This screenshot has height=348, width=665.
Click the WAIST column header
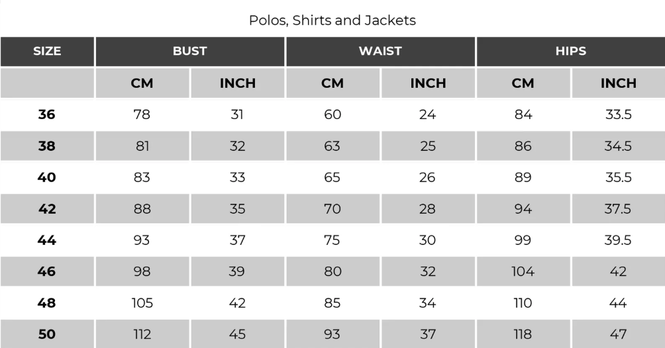(380, 52)
